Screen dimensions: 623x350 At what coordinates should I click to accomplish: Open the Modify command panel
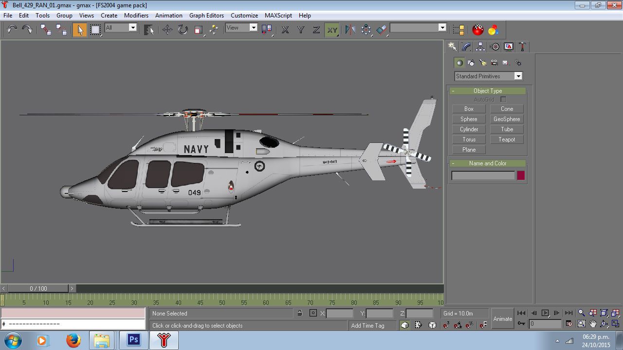[466, 46]
